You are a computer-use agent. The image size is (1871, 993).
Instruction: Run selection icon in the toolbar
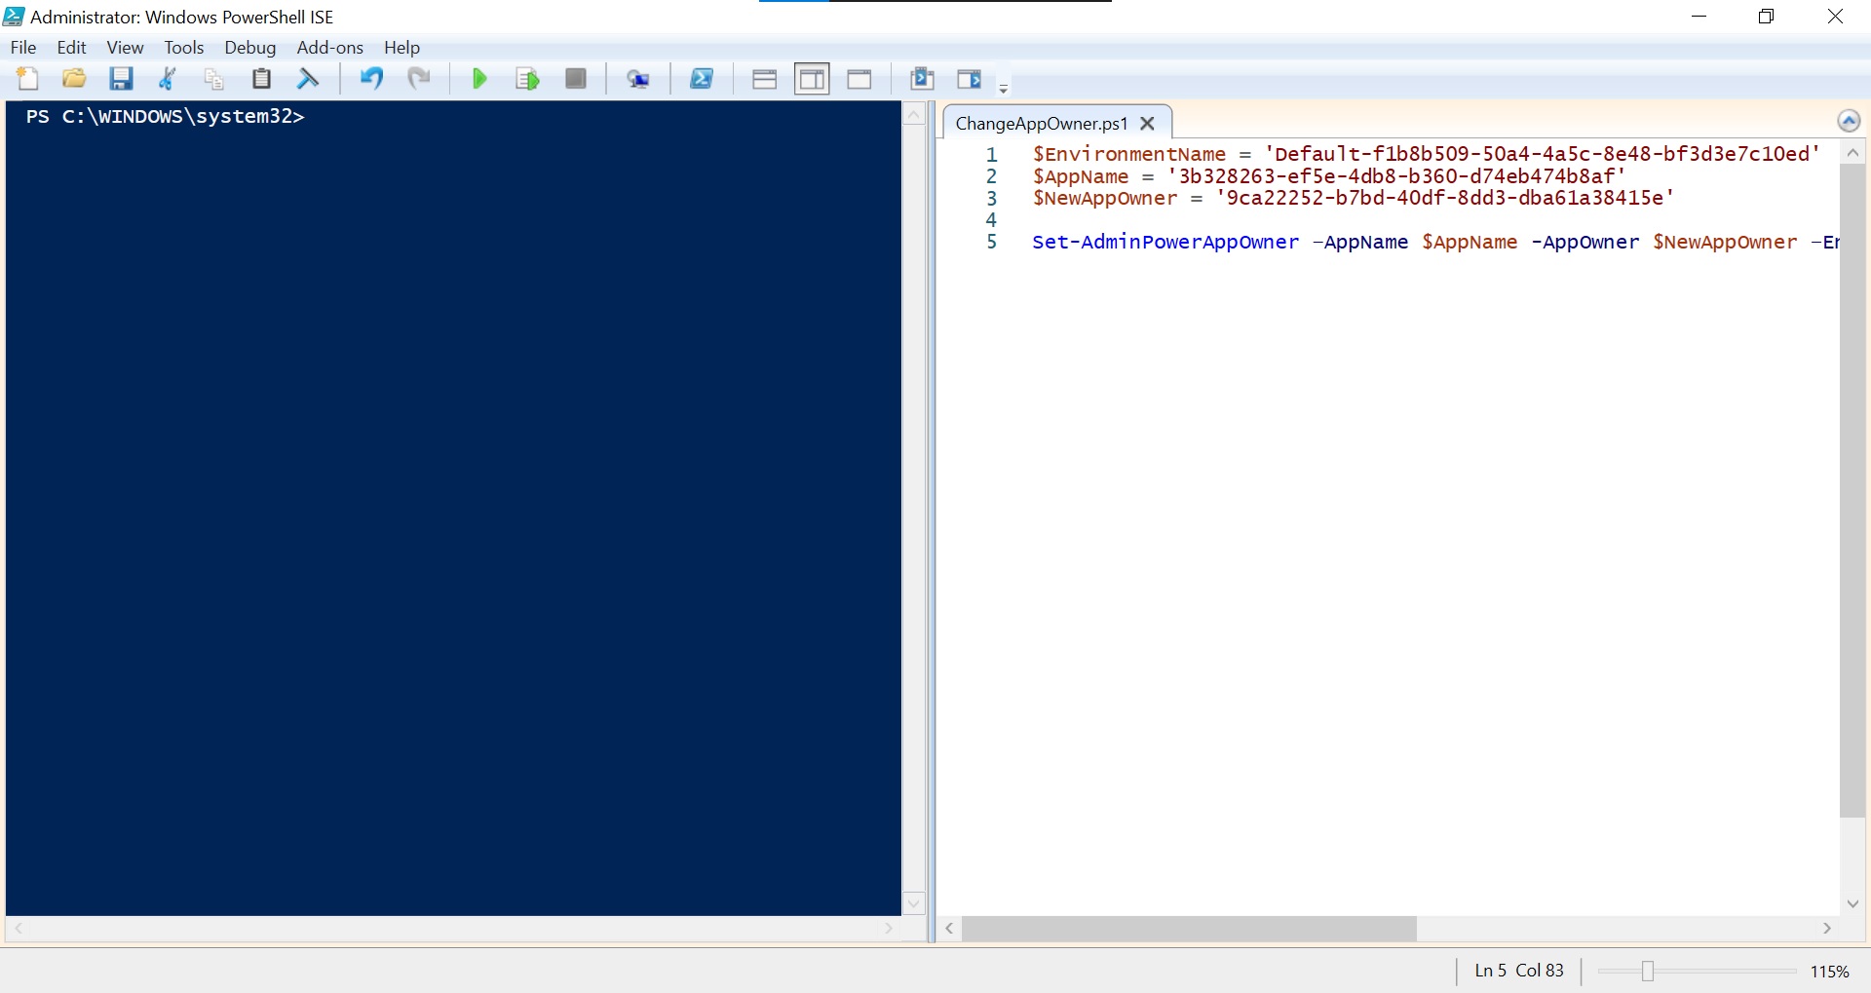527,79
